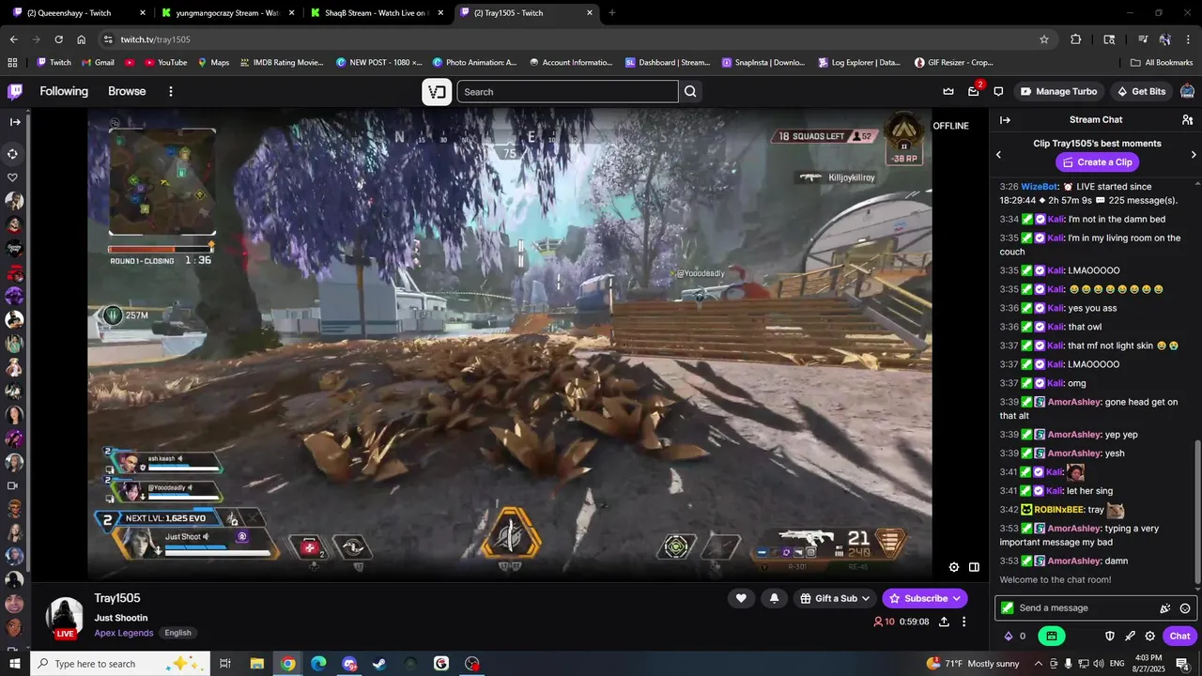Expand the Gift a Sub dropdown
The width and height of the screenshot is (1202, 676).
(834, 598)
